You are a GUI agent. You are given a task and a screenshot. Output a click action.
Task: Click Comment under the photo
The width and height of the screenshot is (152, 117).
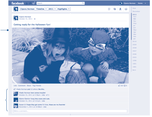tap(22, 86)
